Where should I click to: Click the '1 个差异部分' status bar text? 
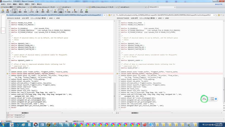click(7, 121)
